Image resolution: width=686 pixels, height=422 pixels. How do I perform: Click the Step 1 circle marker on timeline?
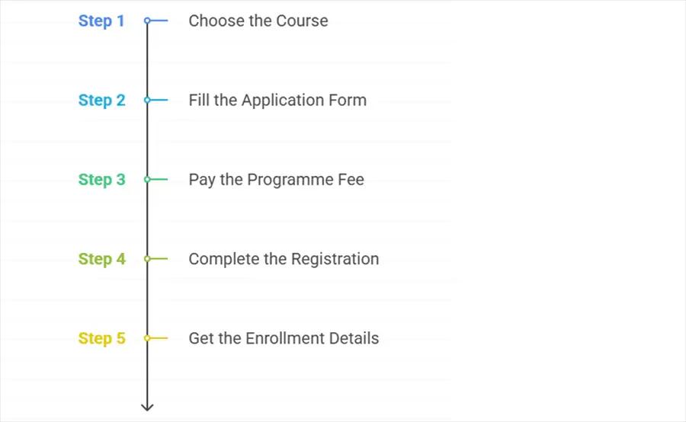147,21
